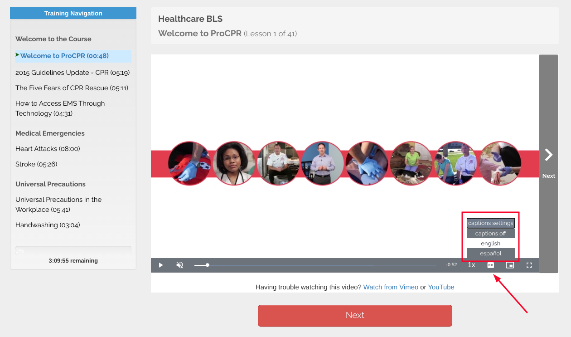The height and width of the screenshot is (337, 571).
Task: Choose english captions
Action: click(x=491, y=244)
